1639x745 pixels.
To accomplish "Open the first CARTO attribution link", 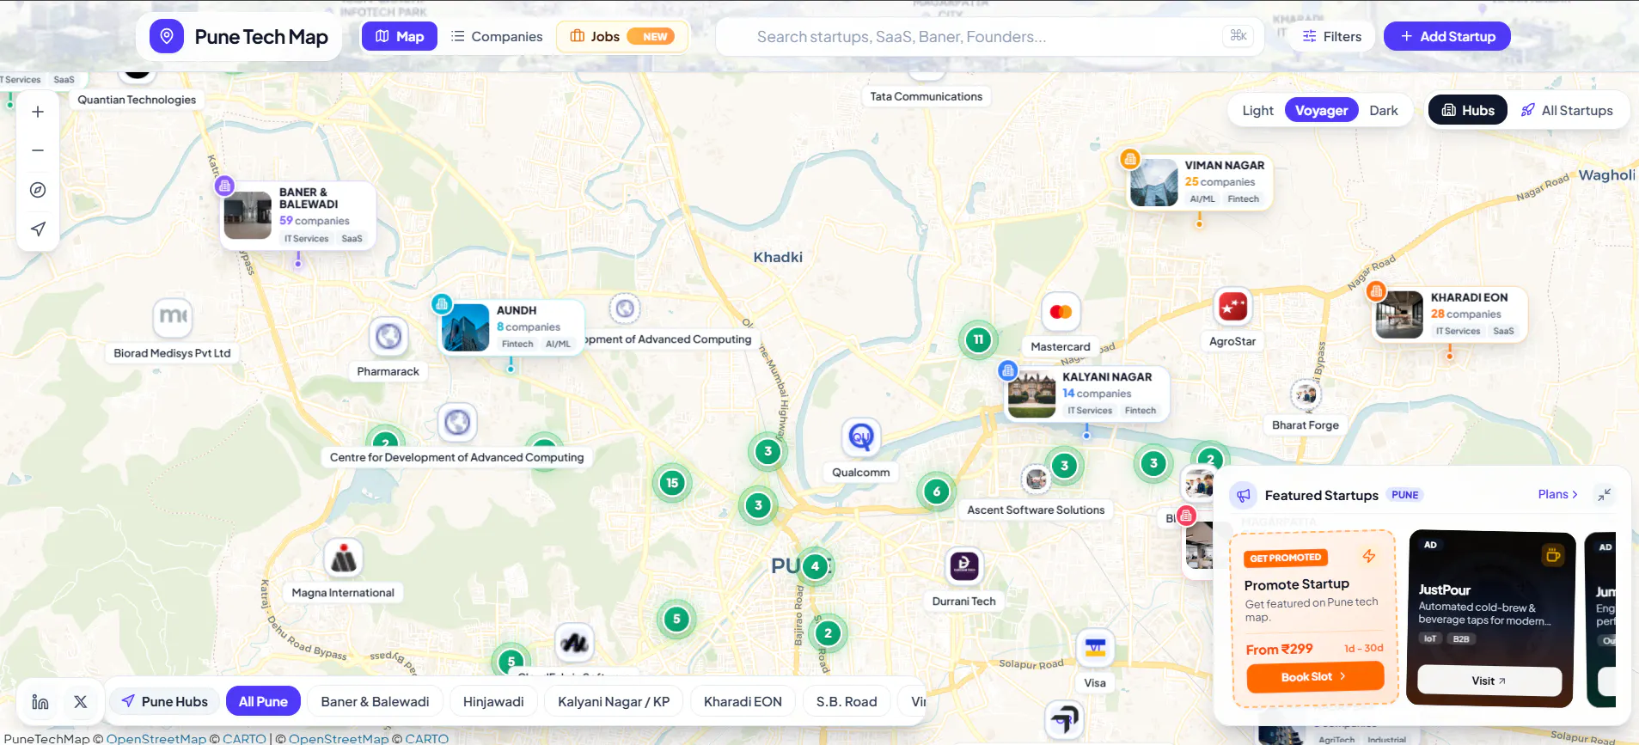I will (245, 738).
